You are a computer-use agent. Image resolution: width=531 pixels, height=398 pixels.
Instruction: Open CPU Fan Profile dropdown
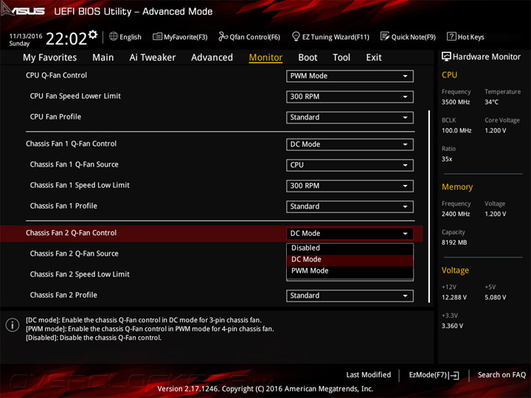pos(350,117)
